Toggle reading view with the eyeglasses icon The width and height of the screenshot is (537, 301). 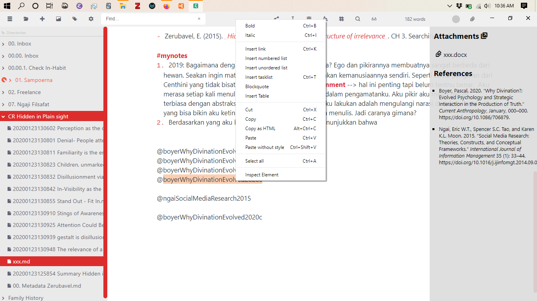coord(374,18)
